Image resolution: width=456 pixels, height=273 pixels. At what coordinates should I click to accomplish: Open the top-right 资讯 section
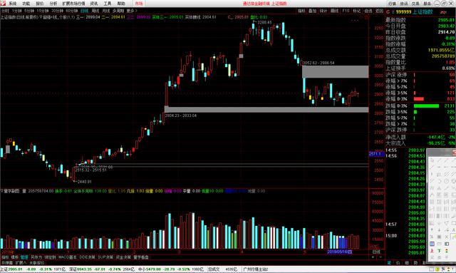(x=404, y=4)
